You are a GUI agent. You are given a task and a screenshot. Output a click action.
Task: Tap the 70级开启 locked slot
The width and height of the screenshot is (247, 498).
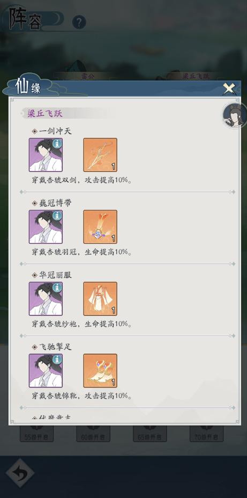point(206,434)
